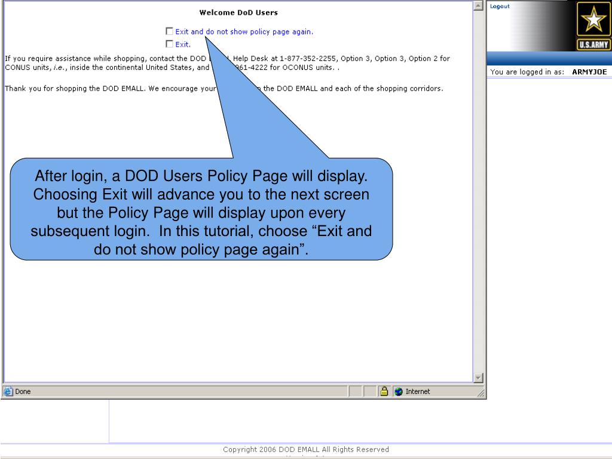Check 'Exit and do not show policy page again' box
612x459 pixels.
[x=169, y=31]
